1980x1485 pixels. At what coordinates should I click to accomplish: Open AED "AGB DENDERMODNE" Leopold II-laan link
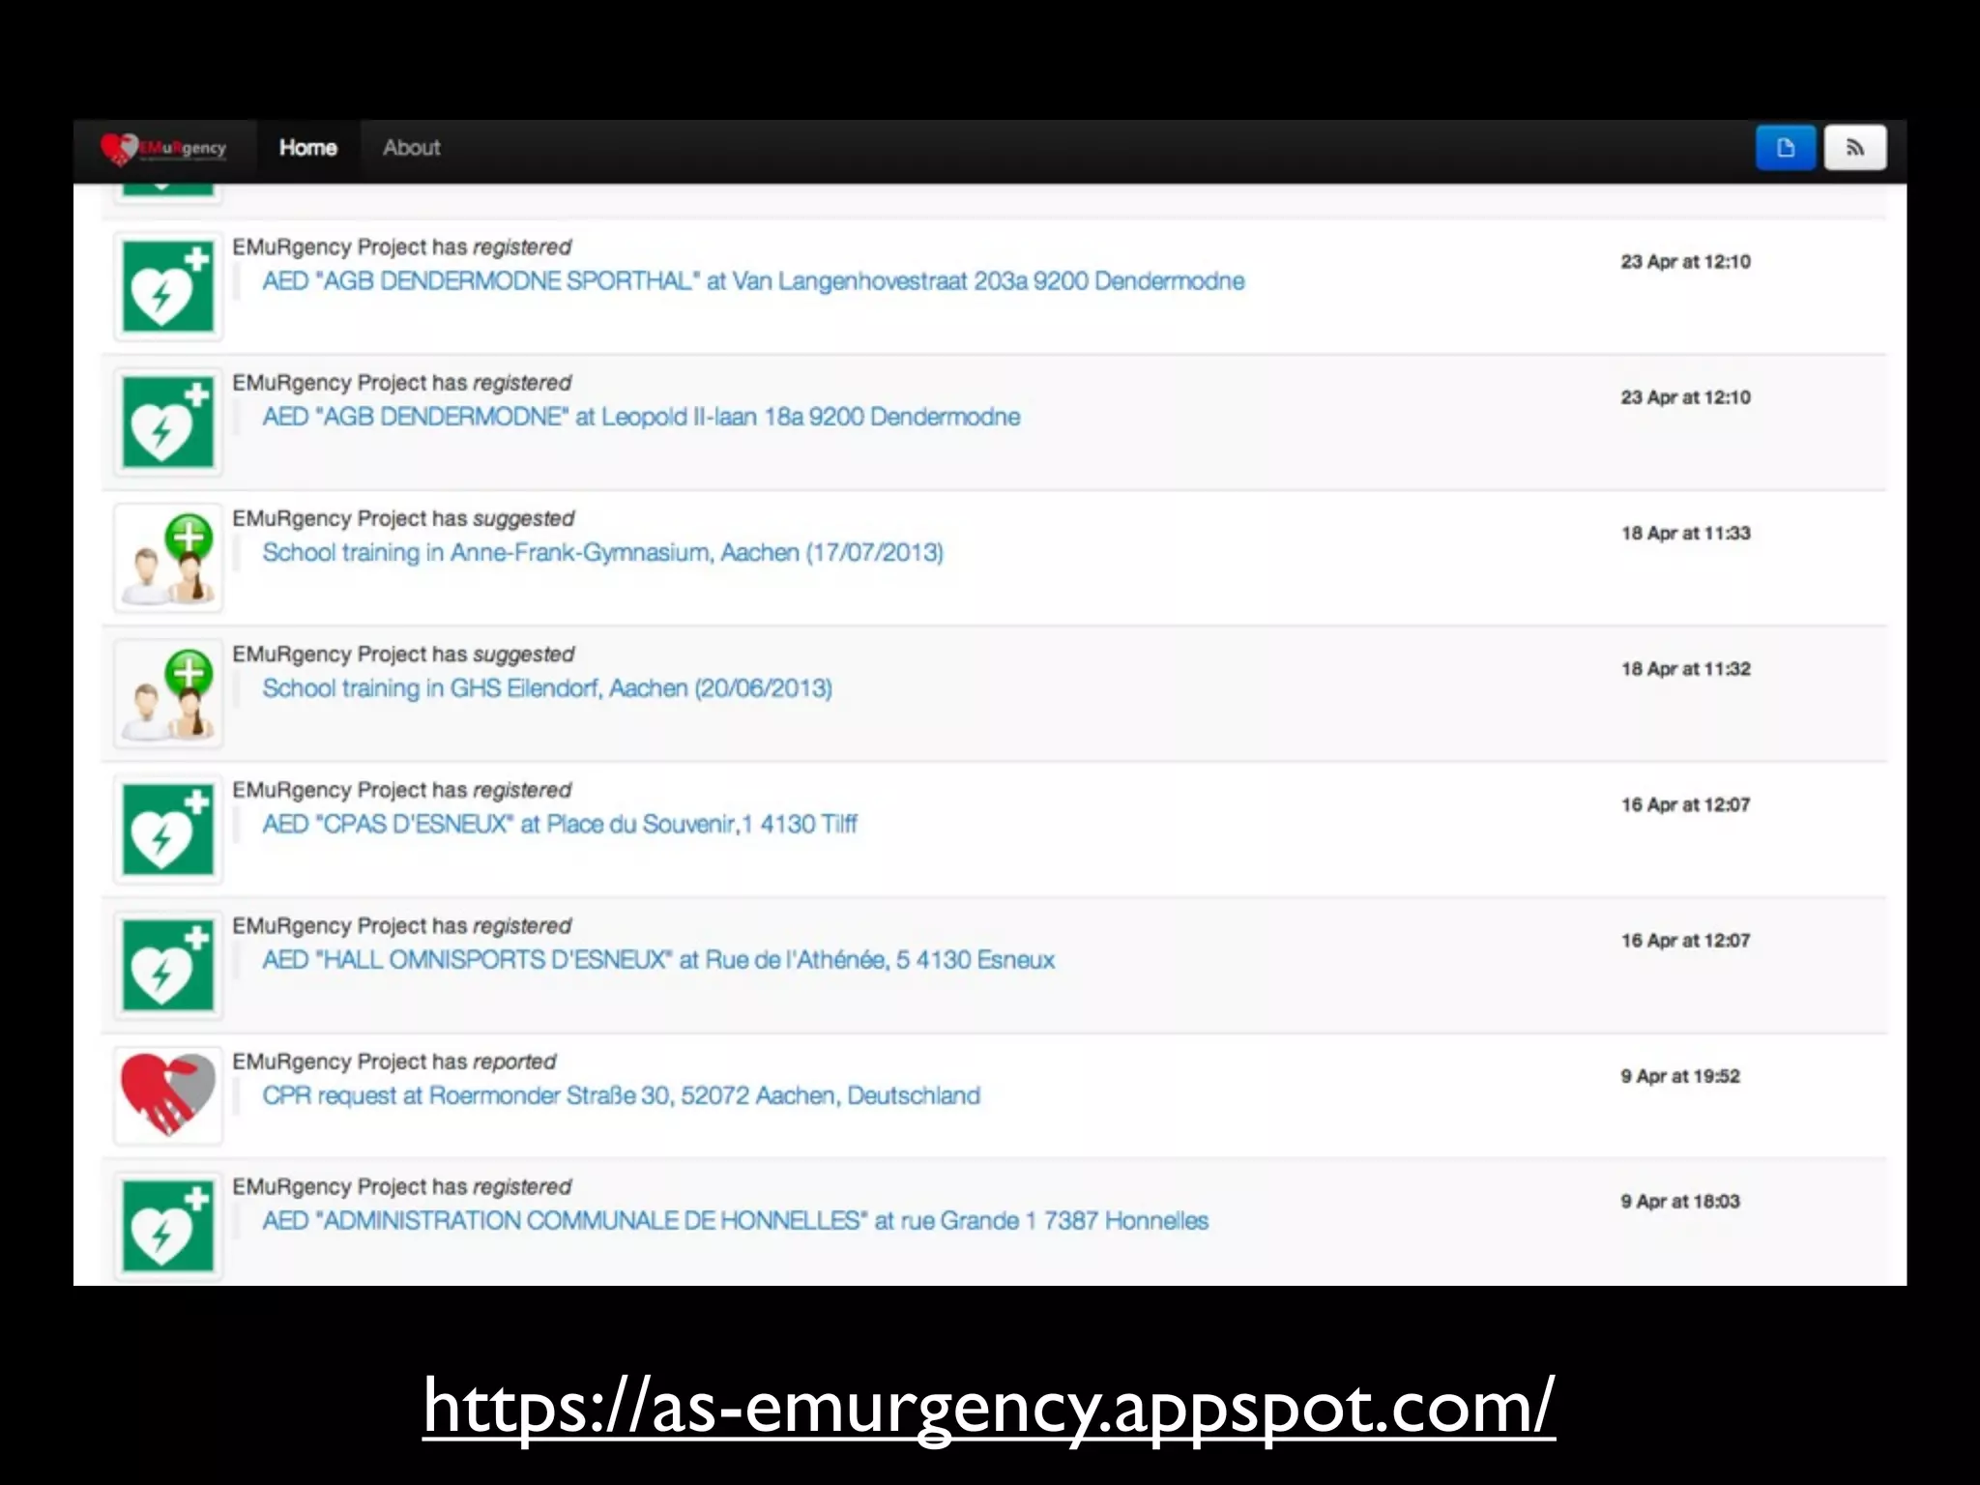[x=641, y=417]
